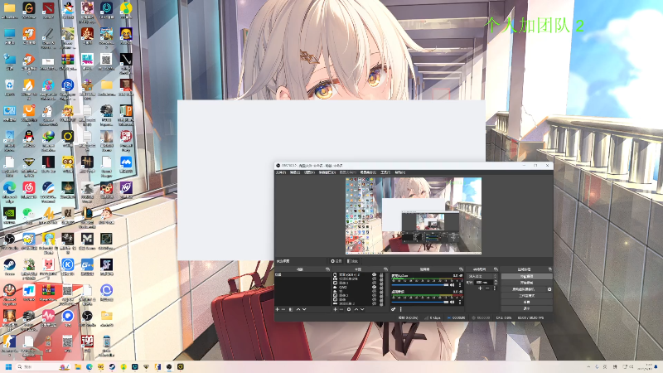Viewport: 663px width, 373px height.
Task: Open advanced audio properties gears icon
Action: [393, 309]
